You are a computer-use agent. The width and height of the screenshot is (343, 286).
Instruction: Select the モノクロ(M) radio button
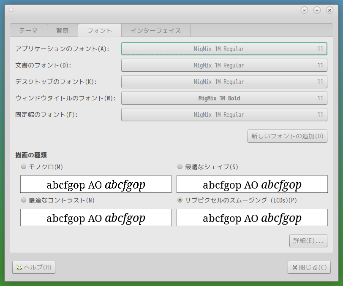(42, 167)
